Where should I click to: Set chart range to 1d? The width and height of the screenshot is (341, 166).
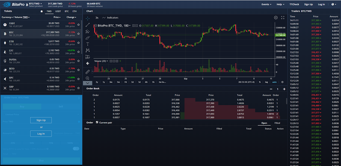click(139, 82)
